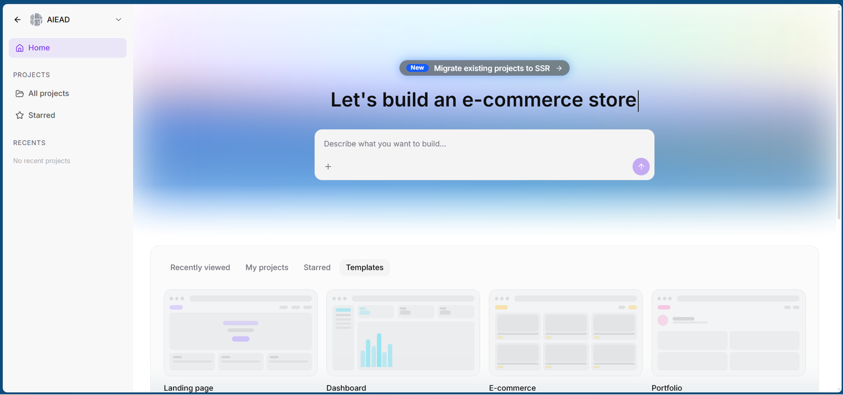Click the "Landing page" template label
The image size is (843, 395).
[189, 388]
